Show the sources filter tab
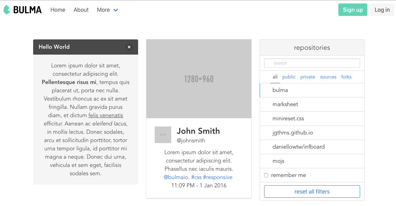 pyautogui.click(x=328, y=77)
